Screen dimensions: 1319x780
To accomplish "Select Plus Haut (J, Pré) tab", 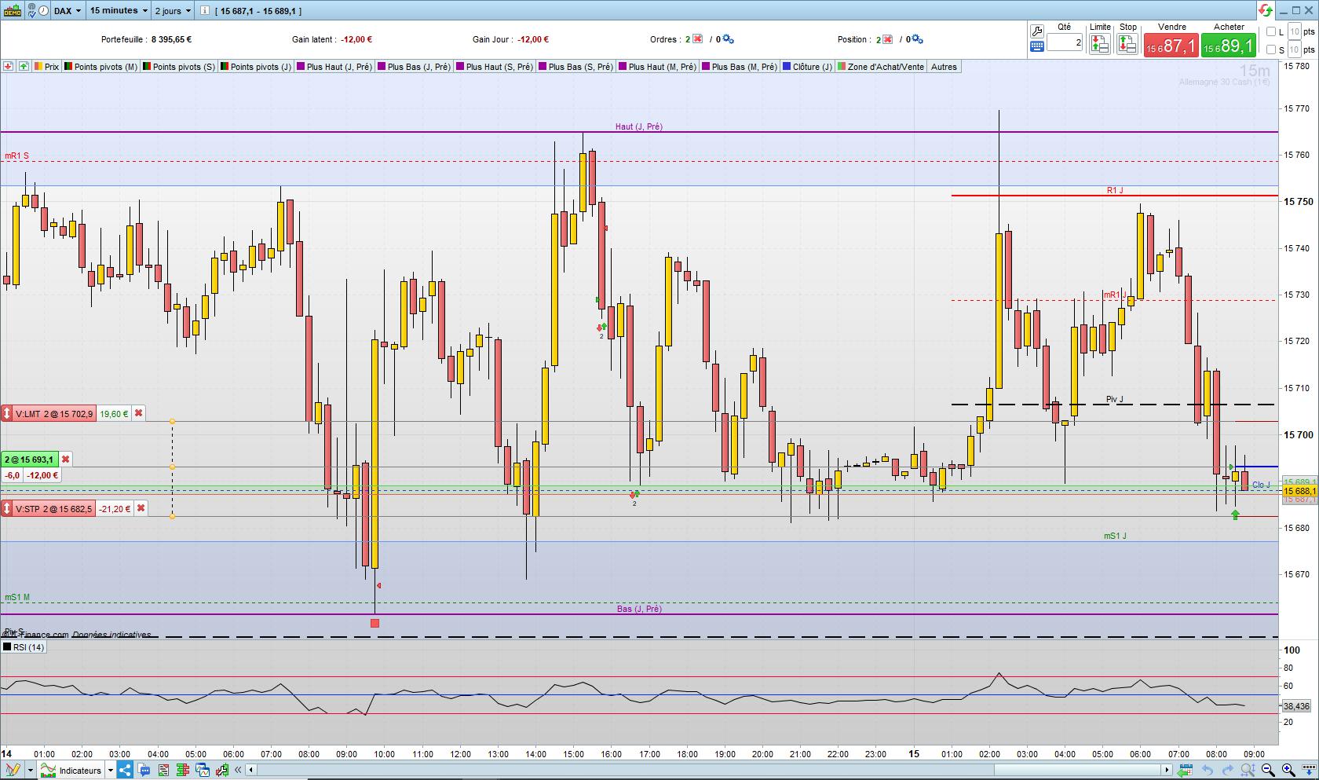I will coord(334,67).
